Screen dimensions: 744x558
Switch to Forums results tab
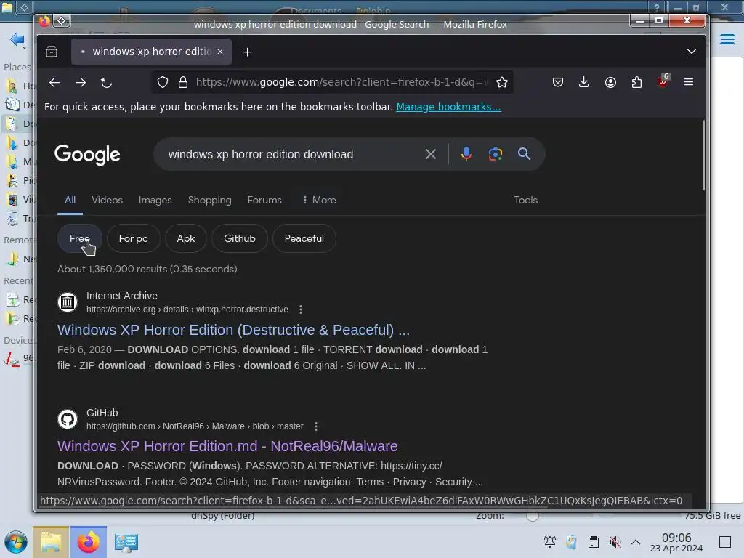point(264,201)
